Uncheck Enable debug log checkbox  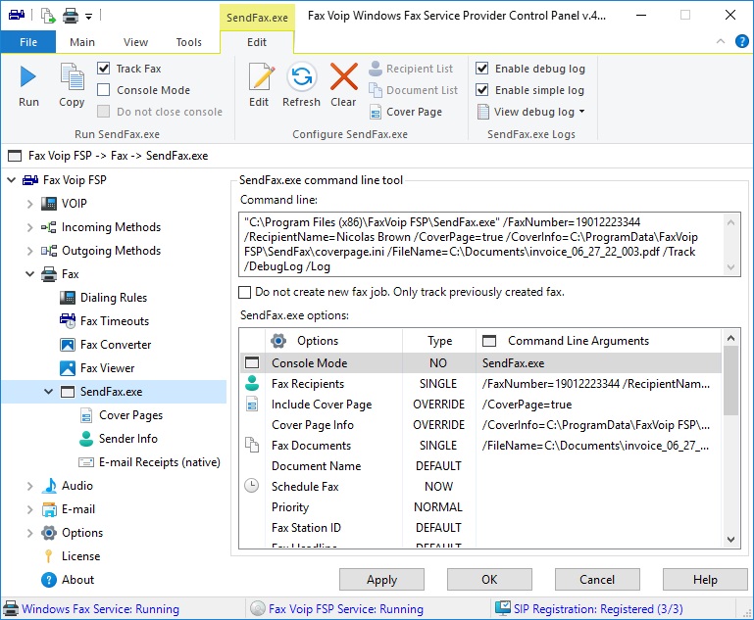point(481,69)
